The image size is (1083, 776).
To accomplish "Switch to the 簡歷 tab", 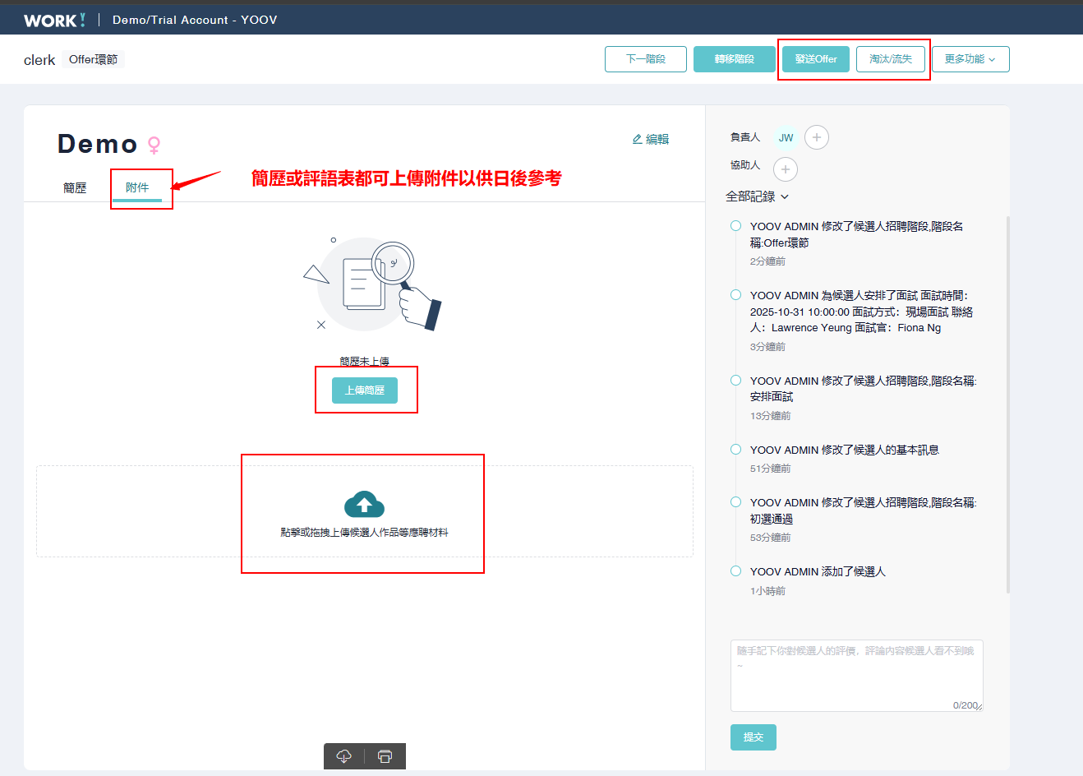I will pos(75,187).
